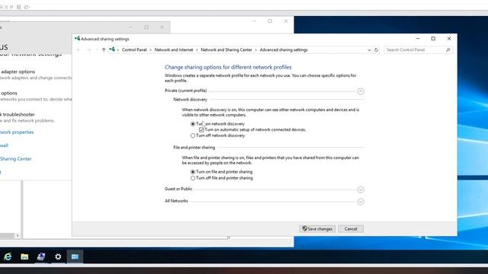
Task: Navigate to Network and Sharing Center breadcrumb
Action: (226, 49)
